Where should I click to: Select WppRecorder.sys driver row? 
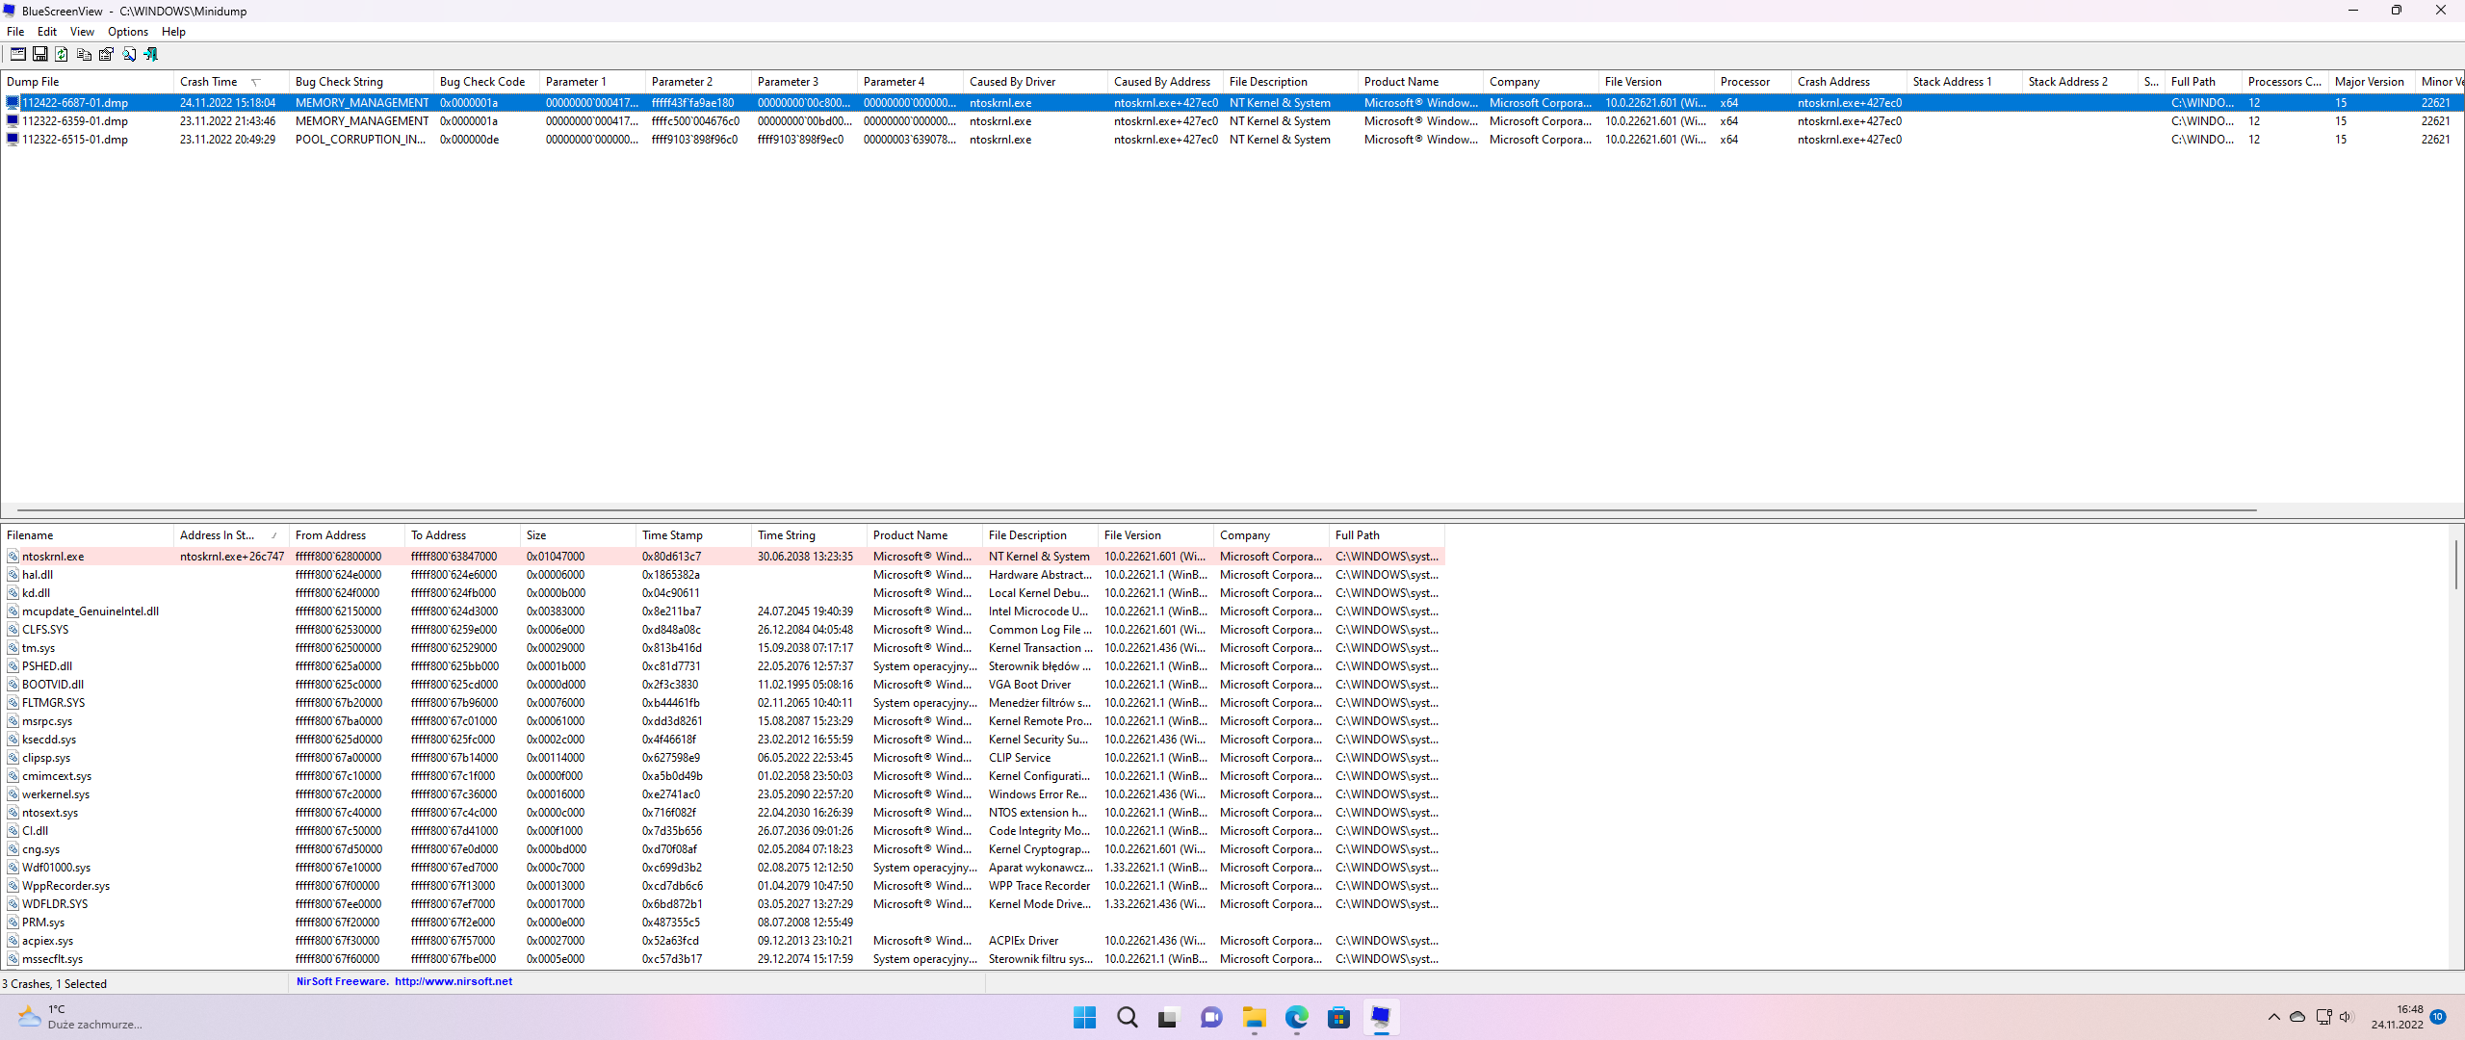coord(722,886)
